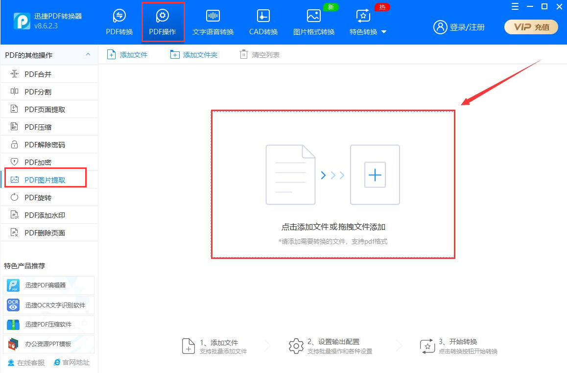
Task: Click the user avatar login icon
Action: point(440,27)
